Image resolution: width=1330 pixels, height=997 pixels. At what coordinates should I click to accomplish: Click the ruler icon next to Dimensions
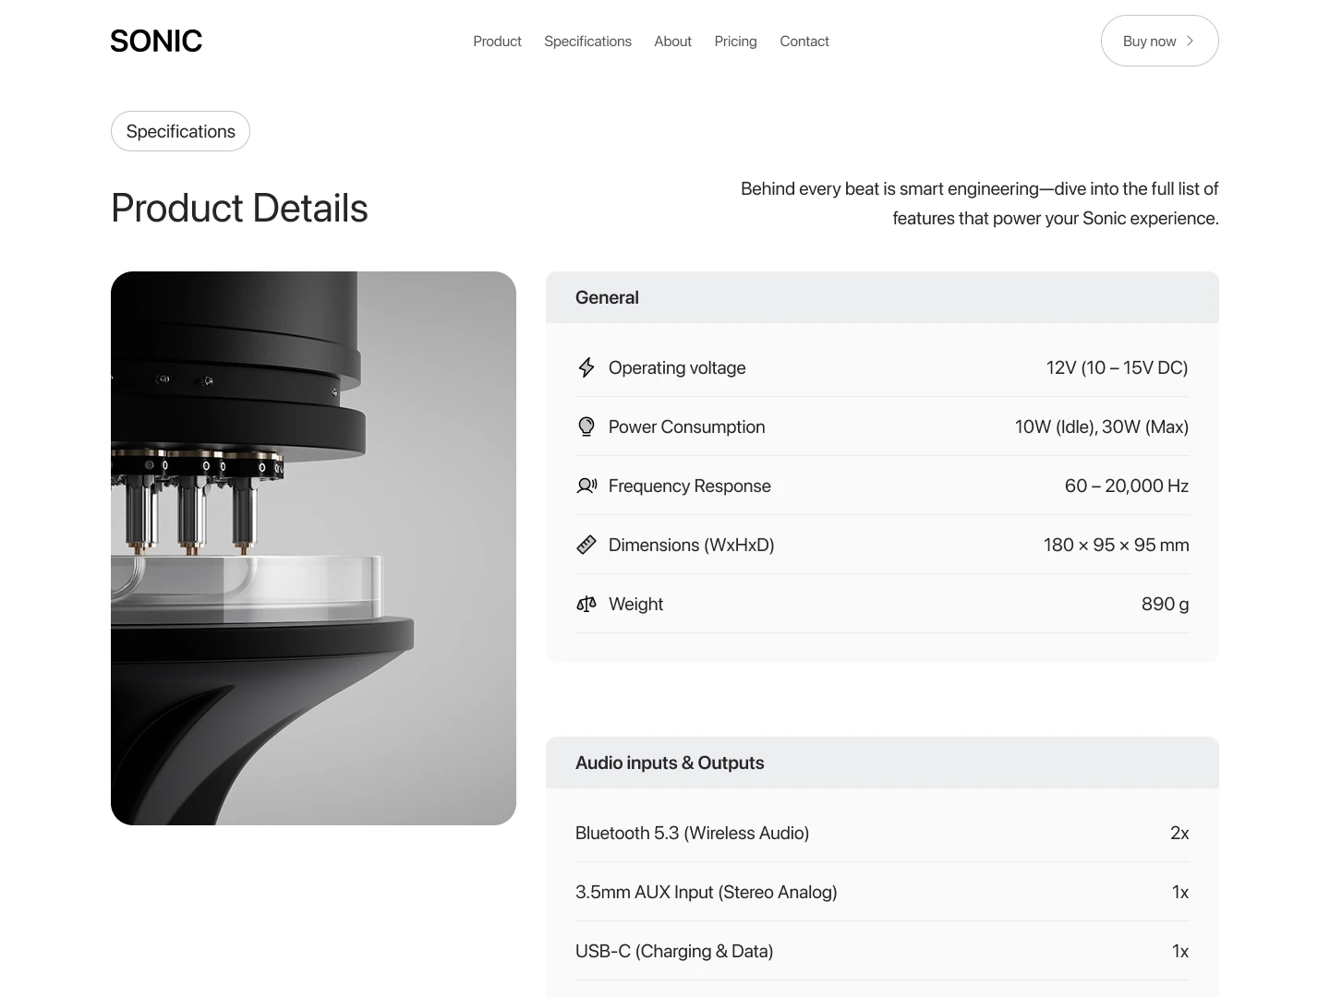click(586, 545)
